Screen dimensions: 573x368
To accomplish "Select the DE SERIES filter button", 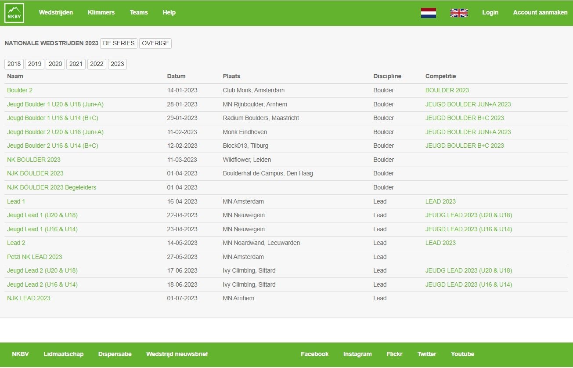I will (119, 43).
